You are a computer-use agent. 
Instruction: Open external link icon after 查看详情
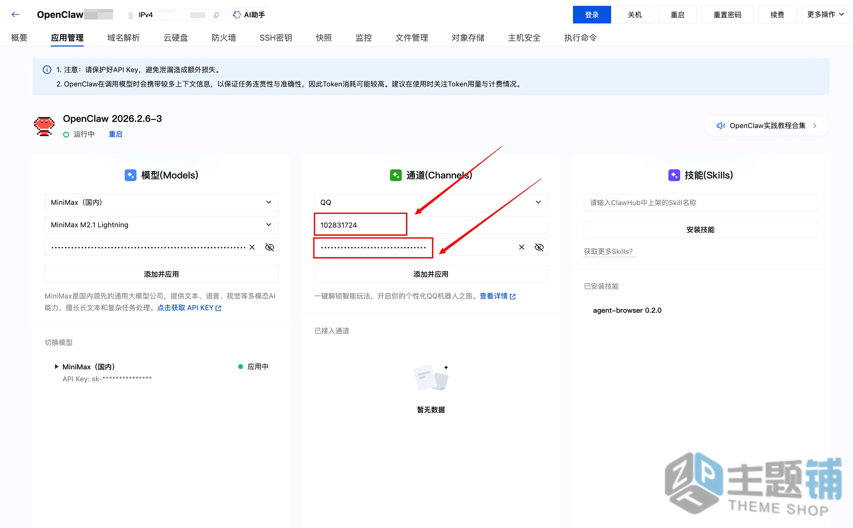point(513,297)
